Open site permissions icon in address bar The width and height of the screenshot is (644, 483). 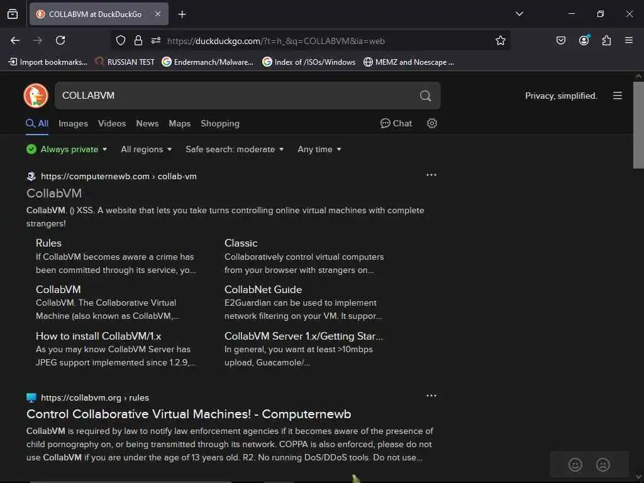156,40
